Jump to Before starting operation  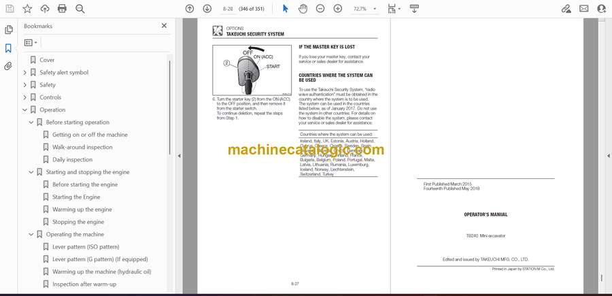pyautogui.click(x=78, y=122)
